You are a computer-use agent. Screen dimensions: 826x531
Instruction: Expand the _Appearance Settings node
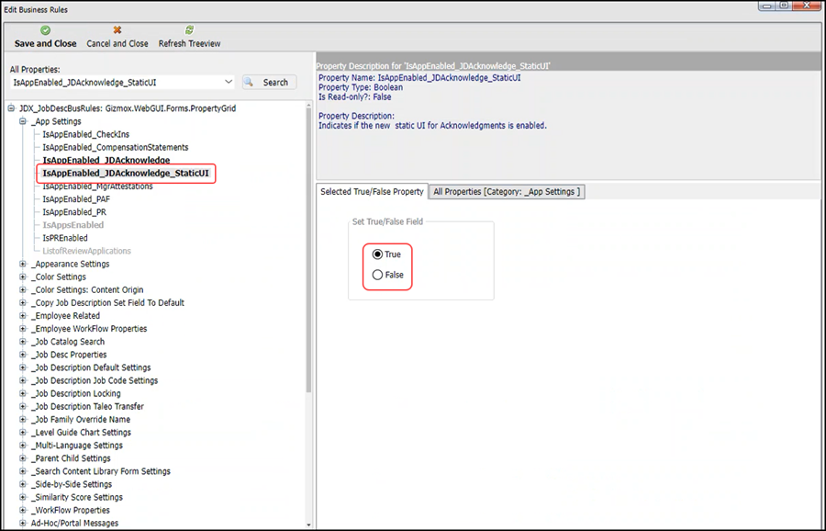(23, 265)
